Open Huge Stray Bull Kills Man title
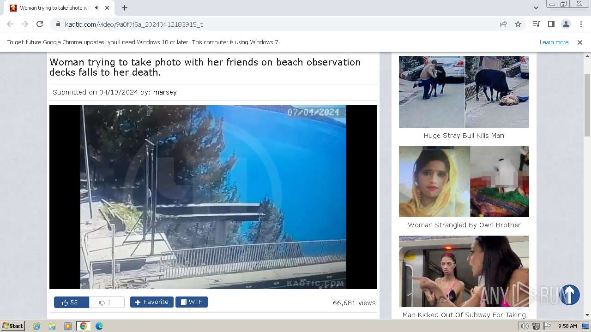The height and width of the screenshot is (332, 591). point(464,136)
